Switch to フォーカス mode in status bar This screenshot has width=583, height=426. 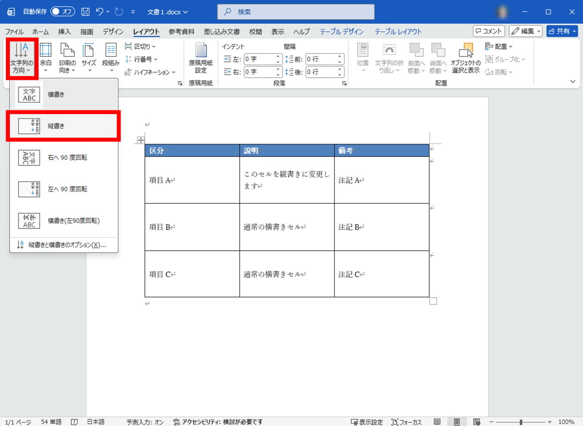407,422
